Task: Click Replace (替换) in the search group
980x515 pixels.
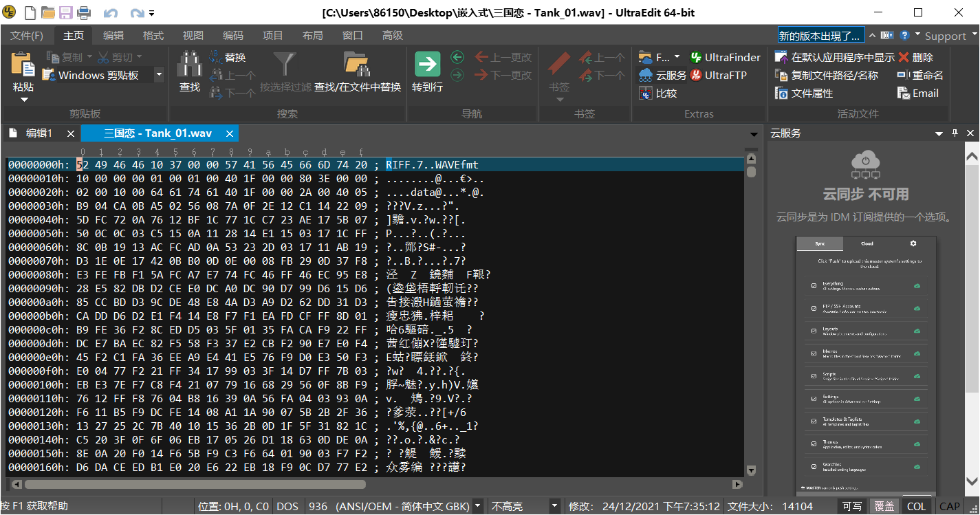Action: (x=228, y=58)
